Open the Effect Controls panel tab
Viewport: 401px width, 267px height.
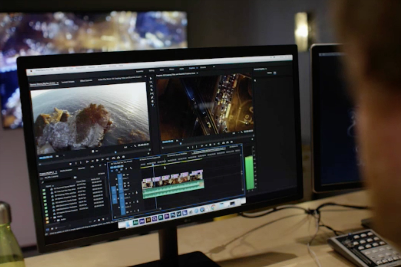click(x=86, y=81)
